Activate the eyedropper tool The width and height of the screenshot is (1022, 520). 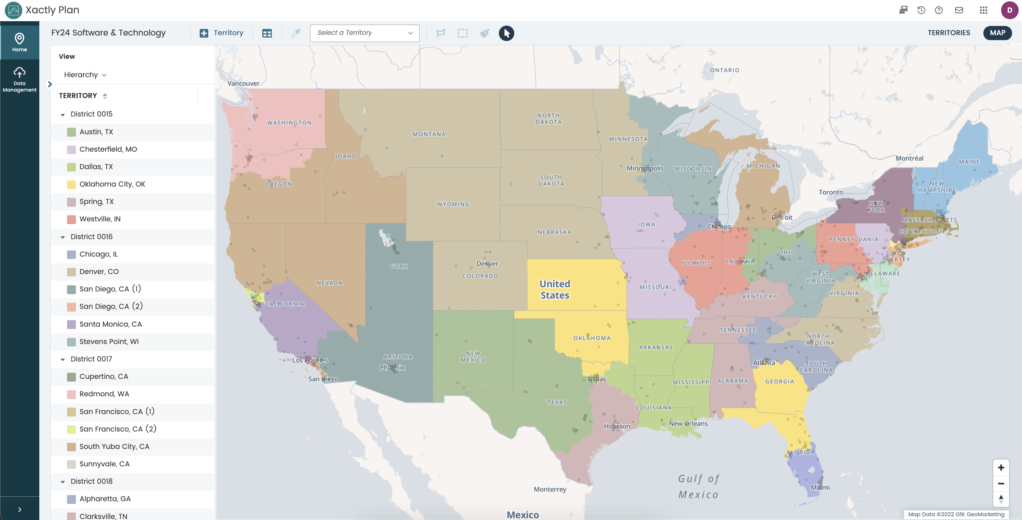295,33
